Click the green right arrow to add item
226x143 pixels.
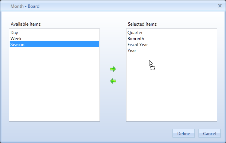(113, 69)
